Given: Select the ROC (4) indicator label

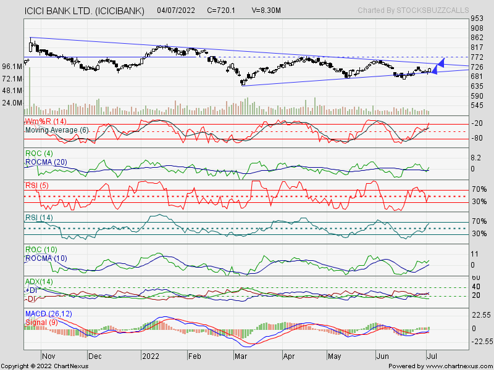Looking at the screenshot, I should [39, 154].
